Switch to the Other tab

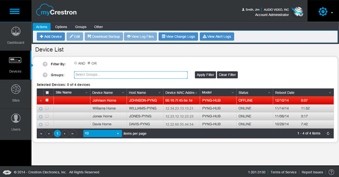click(x=98, y=27)
